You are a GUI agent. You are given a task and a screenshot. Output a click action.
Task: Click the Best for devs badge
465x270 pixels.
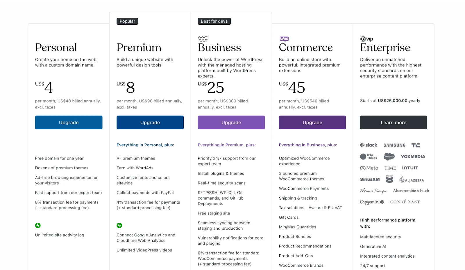(214, 21)
